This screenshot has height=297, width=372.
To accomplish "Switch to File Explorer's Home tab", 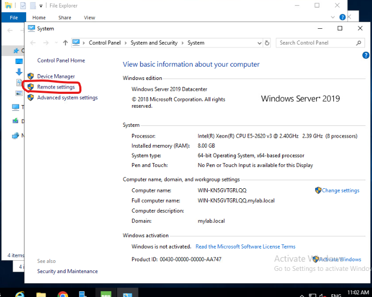I will click(x=39, y=18).
